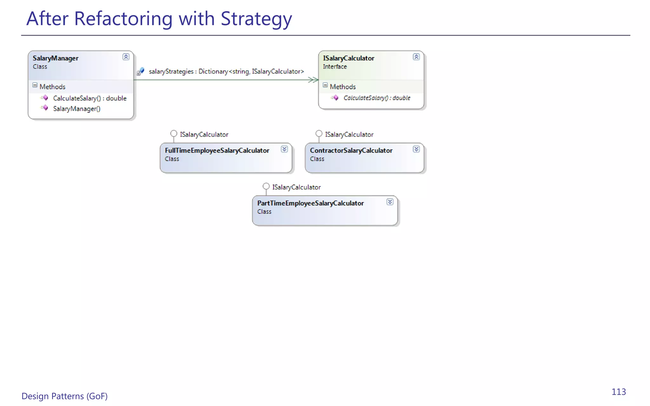The width and height of the screenshot is (650, 406).
Task: Click the Design Patterns (GoF) footer text
Action: click(65, 396)
